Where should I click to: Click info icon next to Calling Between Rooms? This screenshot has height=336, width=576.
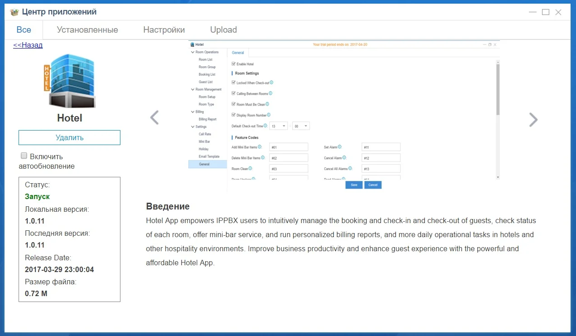pos(270,93)
